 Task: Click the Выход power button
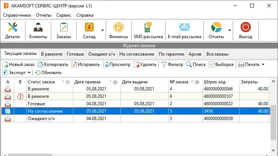(245, 30)
